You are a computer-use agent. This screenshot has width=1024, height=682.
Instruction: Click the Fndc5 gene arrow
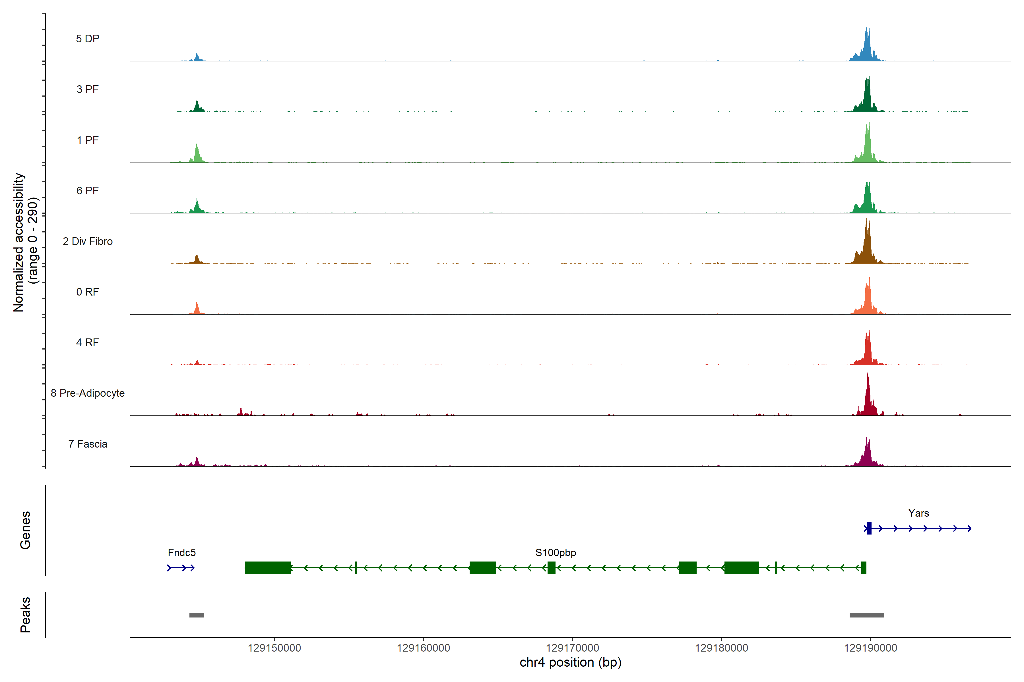point(181,567)
